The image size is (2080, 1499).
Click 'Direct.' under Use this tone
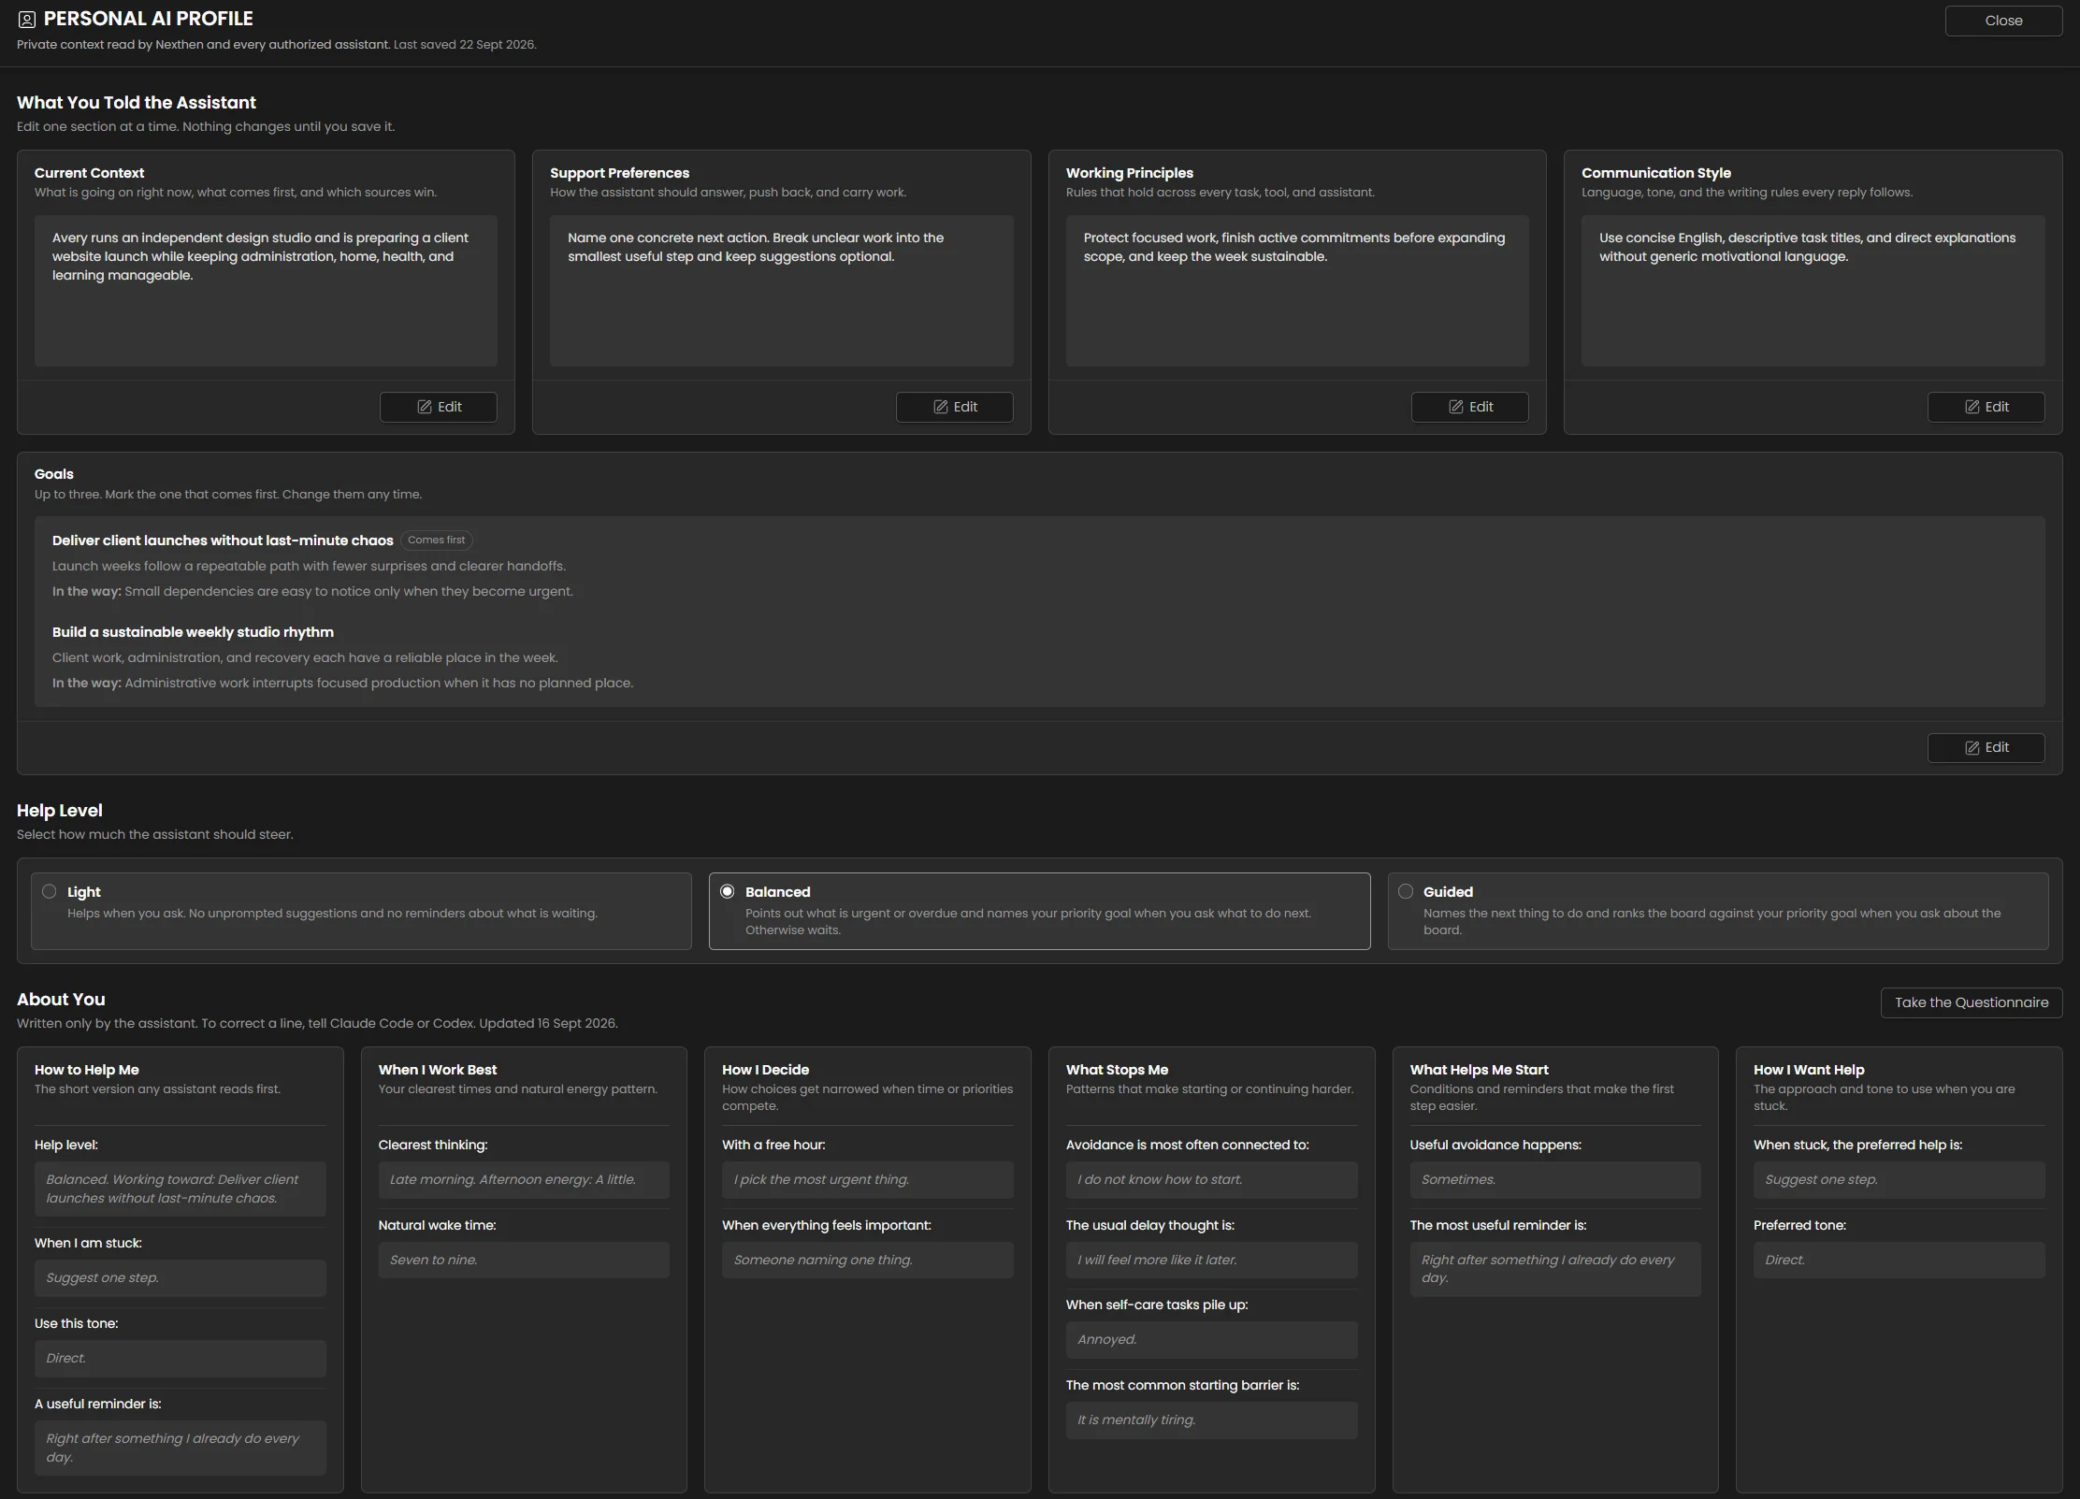(x=181, y=1358)
